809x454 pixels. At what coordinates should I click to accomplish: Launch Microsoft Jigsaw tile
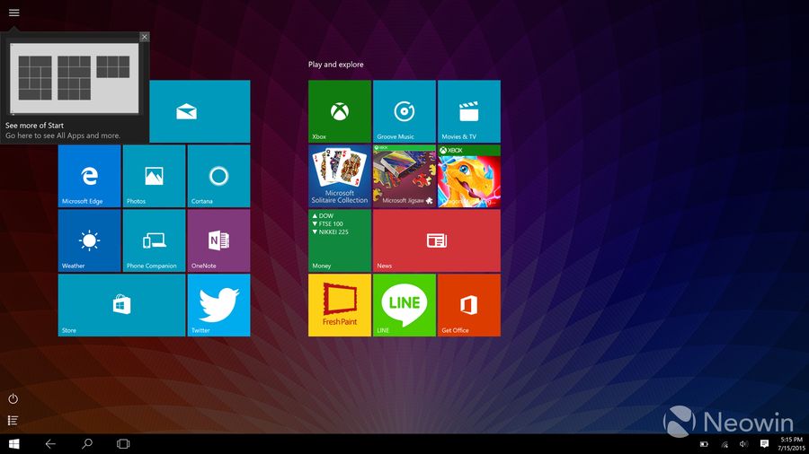click(404, 176)
